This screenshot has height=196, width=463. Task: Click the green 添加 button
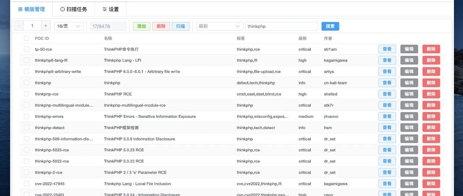142,26
